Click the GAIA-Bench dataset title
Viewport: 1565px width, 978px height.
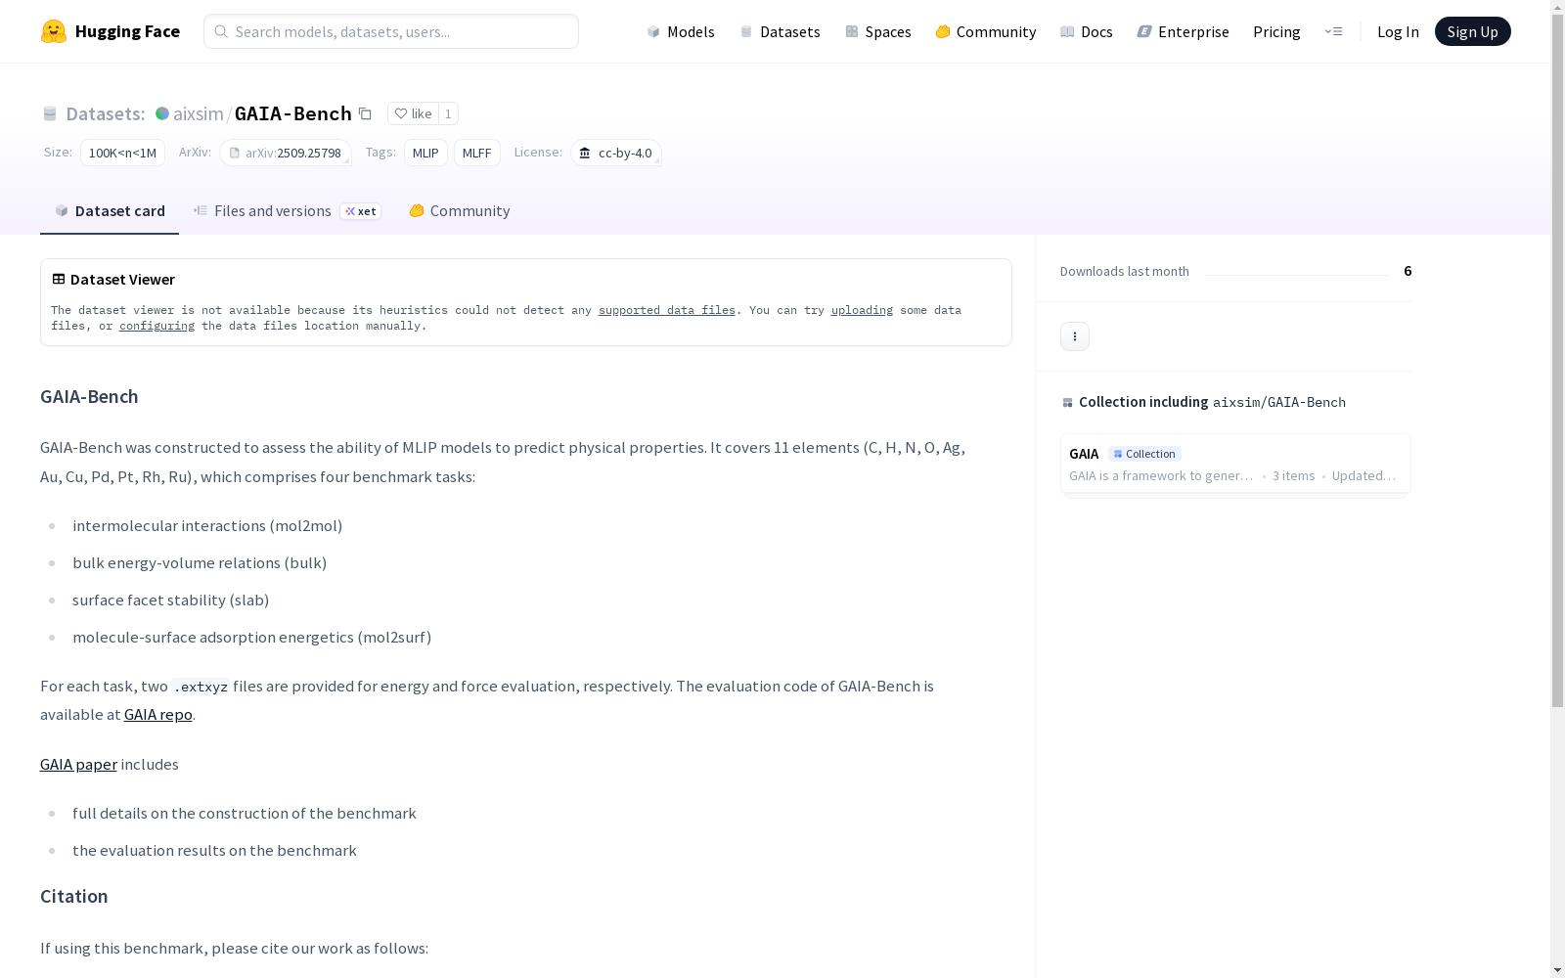click(293, 113)
